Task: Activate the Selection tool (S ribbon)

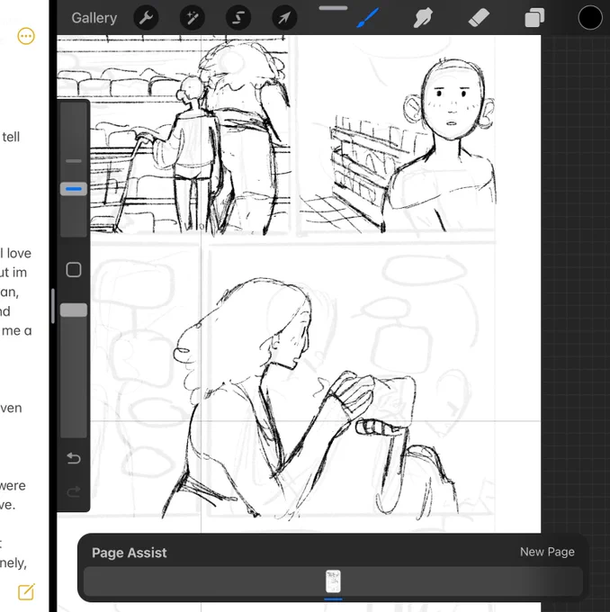Action: (238, 18)
